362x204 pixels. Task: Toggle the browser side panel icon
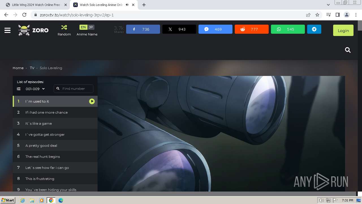(x=337, y=15)
